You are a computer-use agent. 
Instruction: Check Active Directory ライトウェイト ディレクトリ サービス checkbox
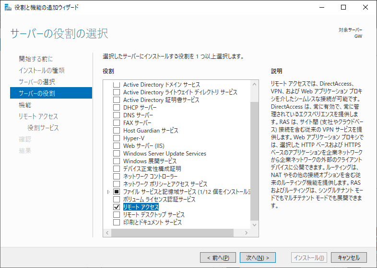pyautogui.click(x=117, y=92)
